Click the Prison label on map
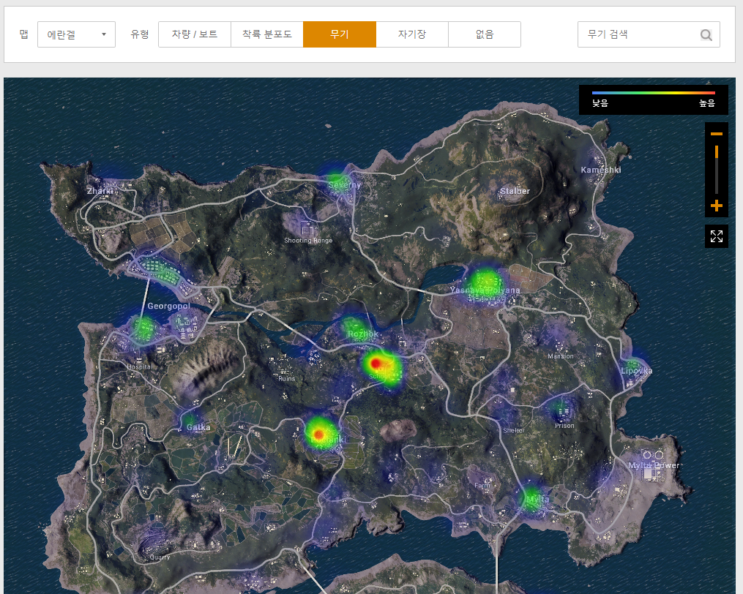The image size is (743, 594). (x=564, y=426)
